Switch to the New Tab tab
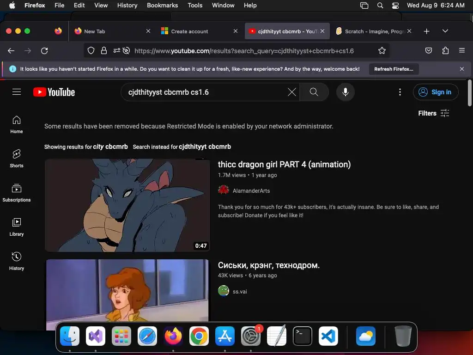This screenshot has height=355, width=473. (x=113, y=31)
